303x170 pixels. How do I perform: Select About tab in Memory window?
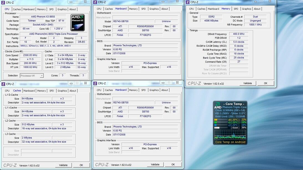point(257,9)
